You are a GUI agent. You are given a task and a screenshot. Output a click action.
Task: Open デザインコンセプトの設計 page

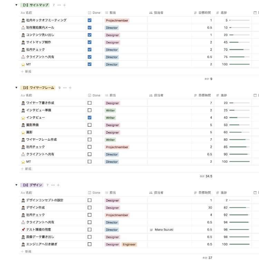click(x=45, y=200)
